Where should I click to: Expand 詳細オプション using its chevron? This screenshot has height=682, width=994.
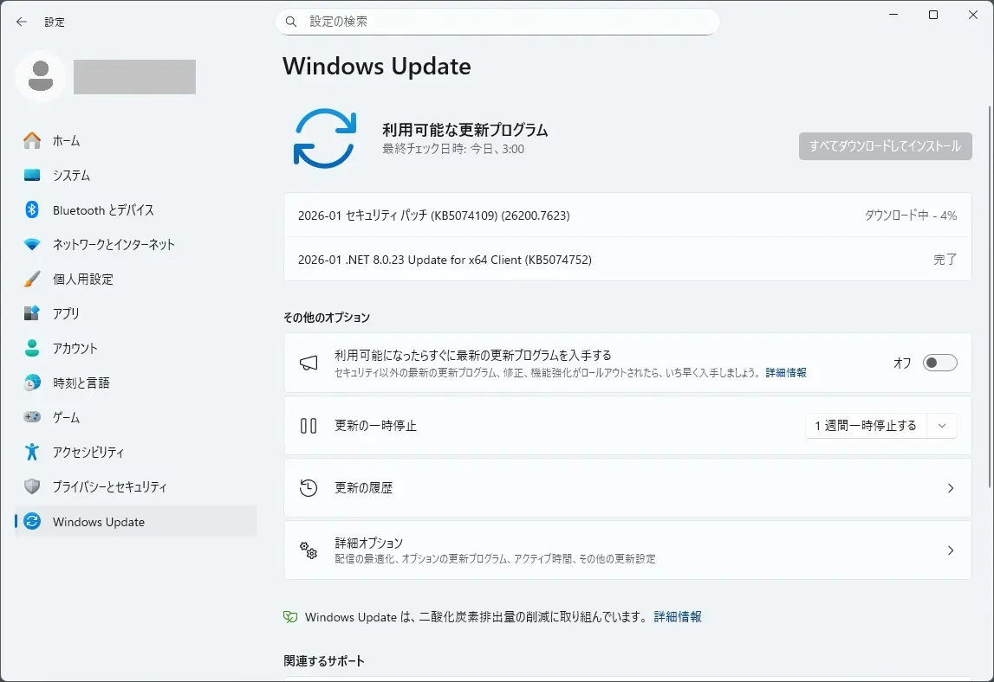point(950,550)
